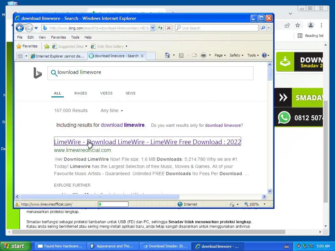Open the command bar Tools dropdown

(x=253, y=55)
